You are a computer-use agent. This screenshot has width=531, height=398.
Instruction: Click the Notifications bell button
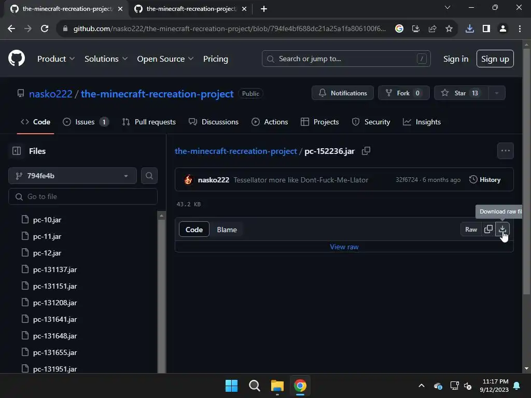343,93
